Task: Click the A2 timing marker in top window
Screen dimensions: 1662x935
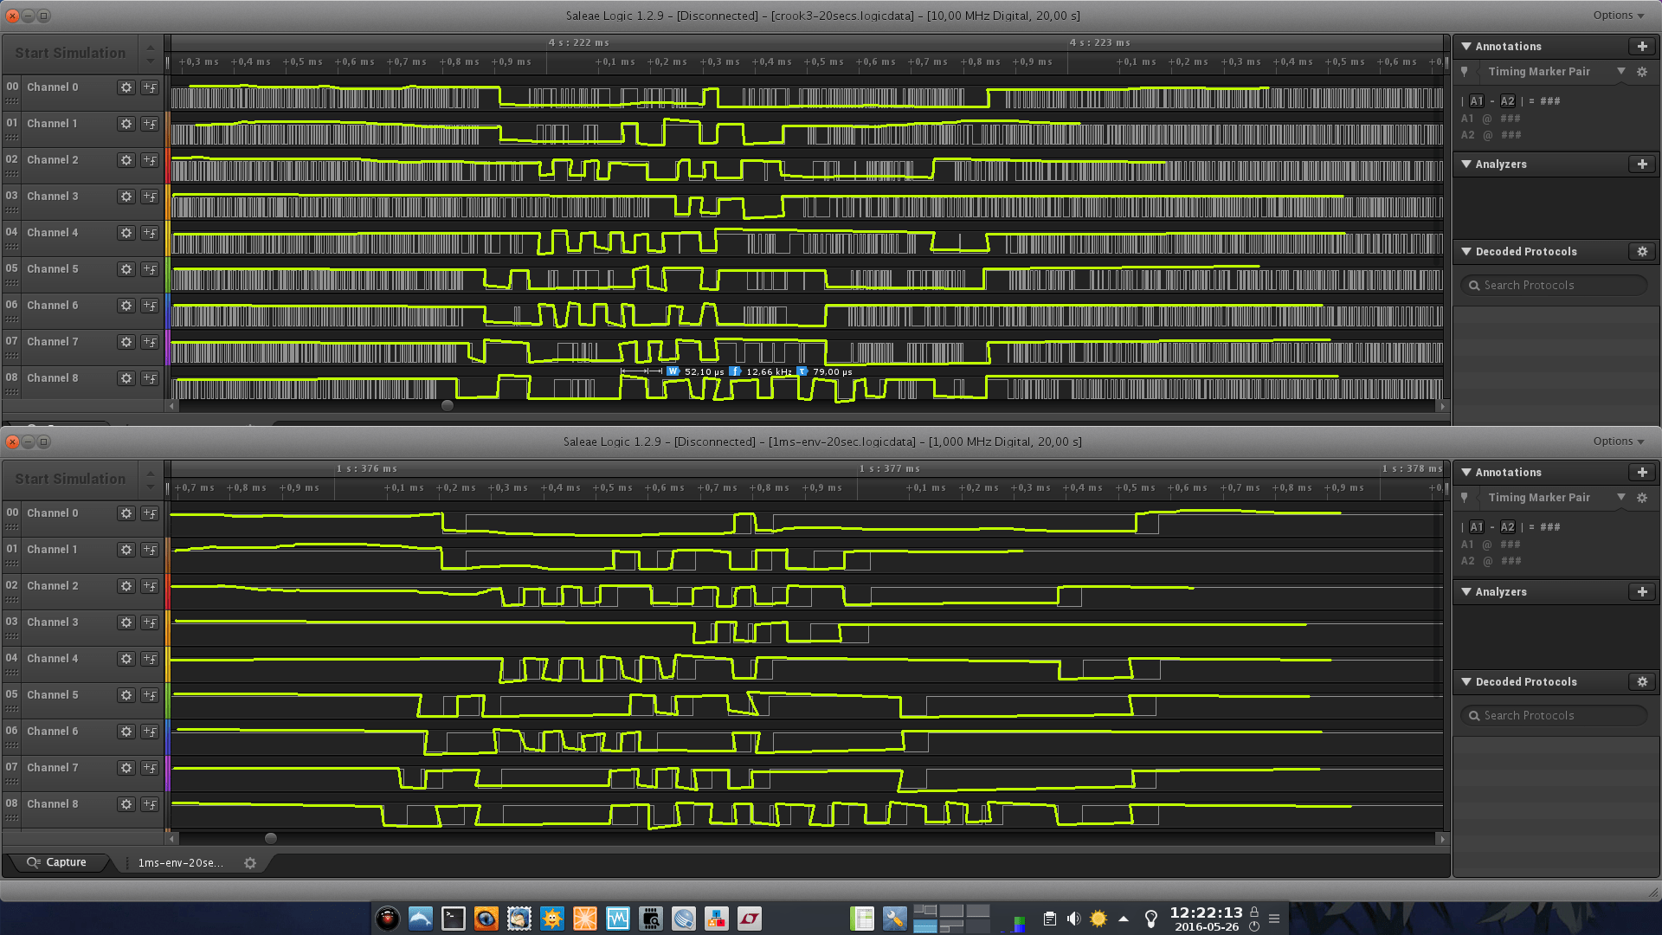Action: pos(1507,101)
